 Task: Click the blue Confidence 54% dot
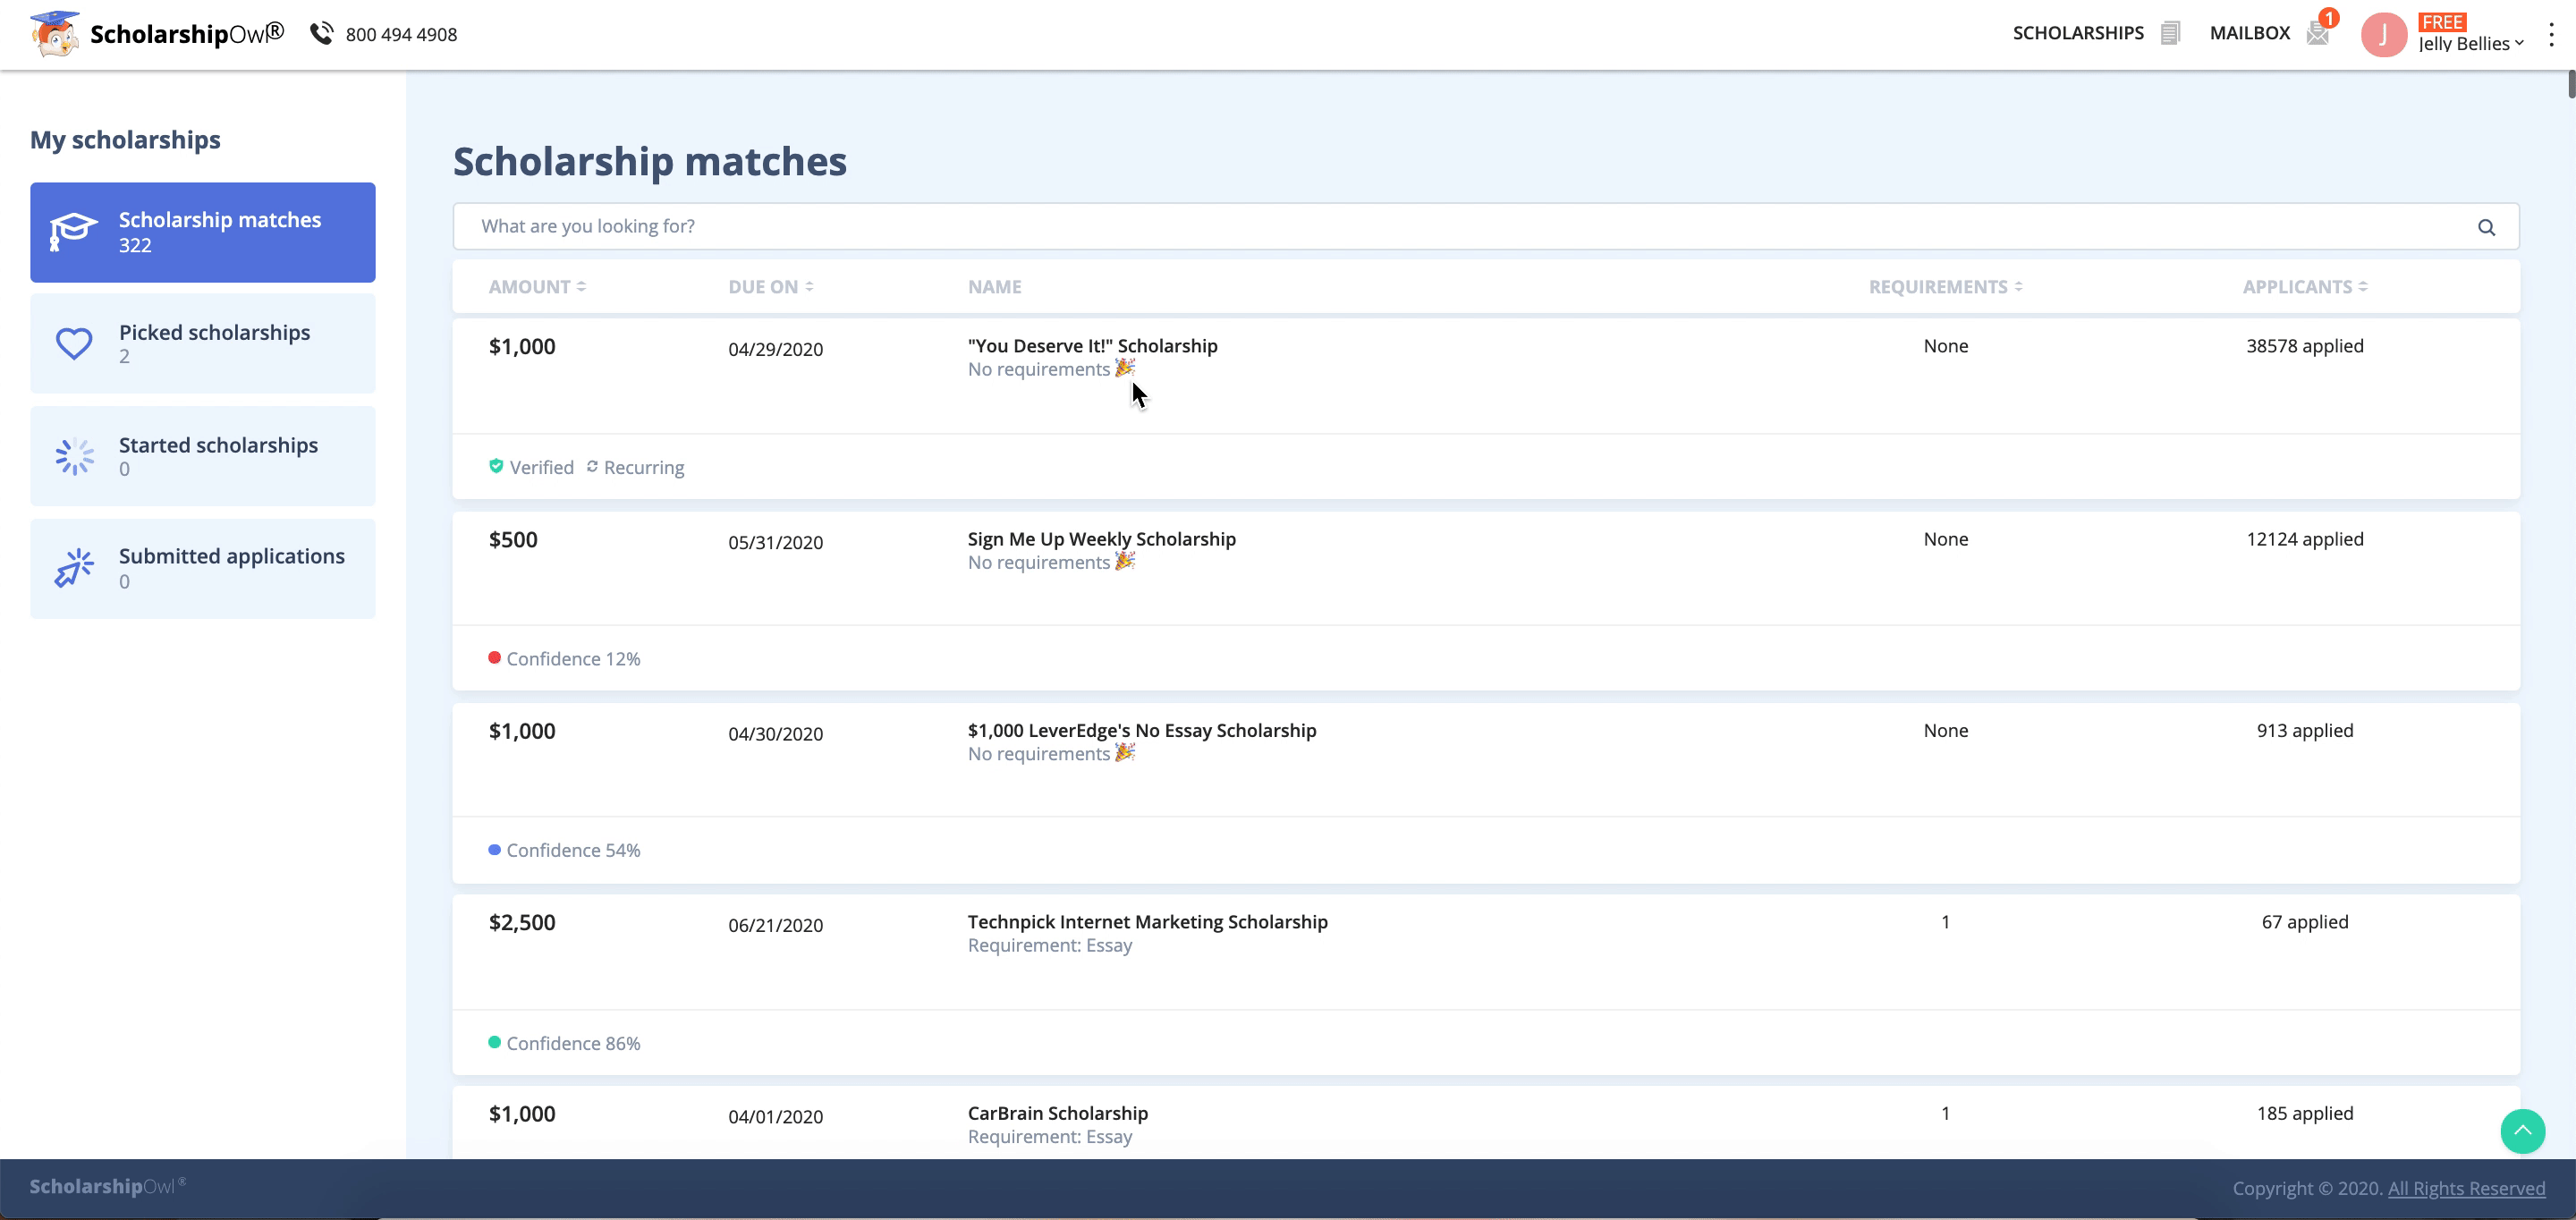point(494,850)
